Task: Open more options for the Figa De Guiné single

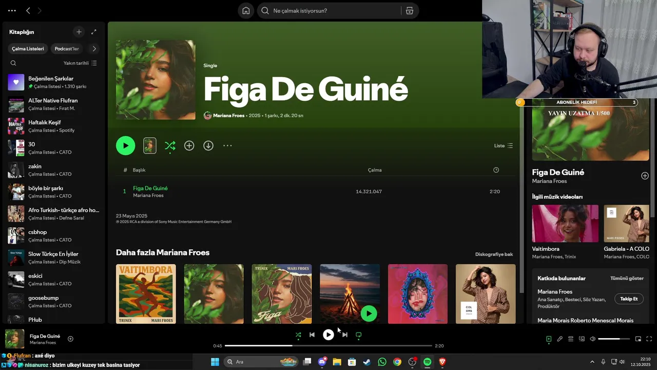Action: coord(227,146)
